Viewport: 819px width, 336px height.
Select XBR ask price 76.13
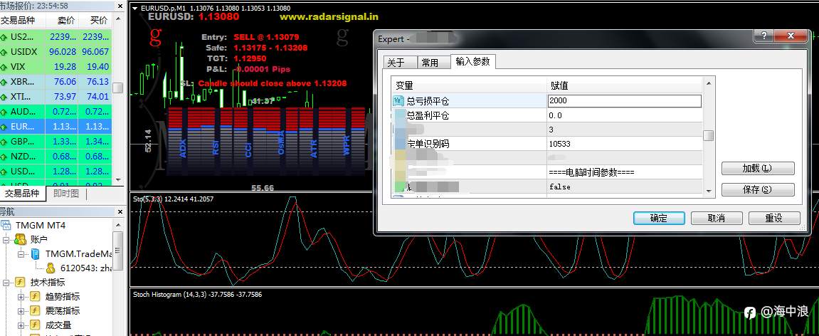pos(97,82)
